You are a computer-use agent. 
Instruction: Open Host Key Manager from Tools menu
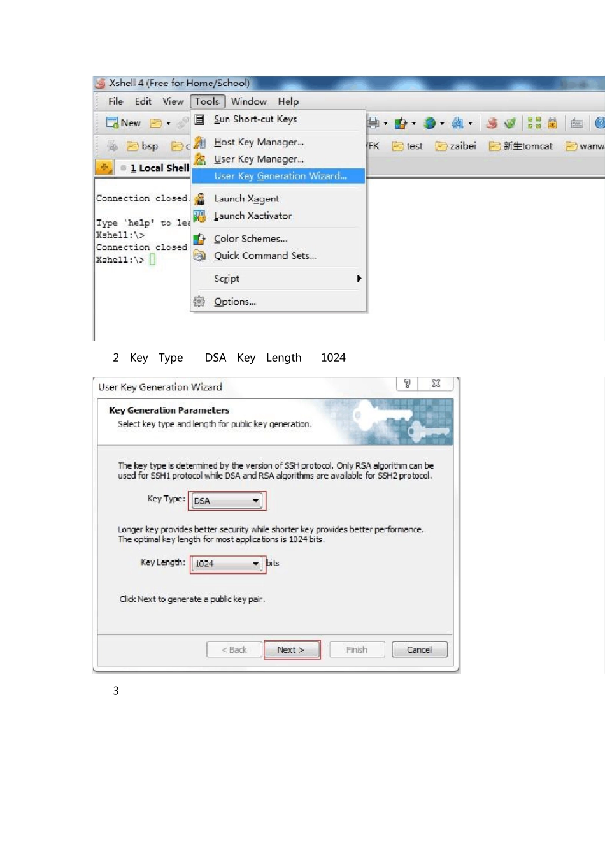pyautogui.click(x=259, y=142)
